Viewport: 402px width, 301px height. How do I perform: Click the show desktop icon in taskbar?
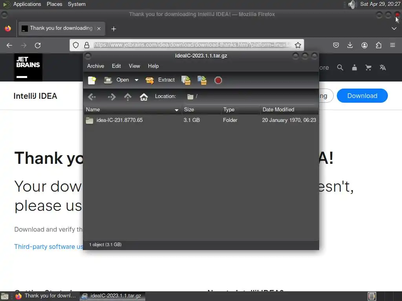coord(5,296)
